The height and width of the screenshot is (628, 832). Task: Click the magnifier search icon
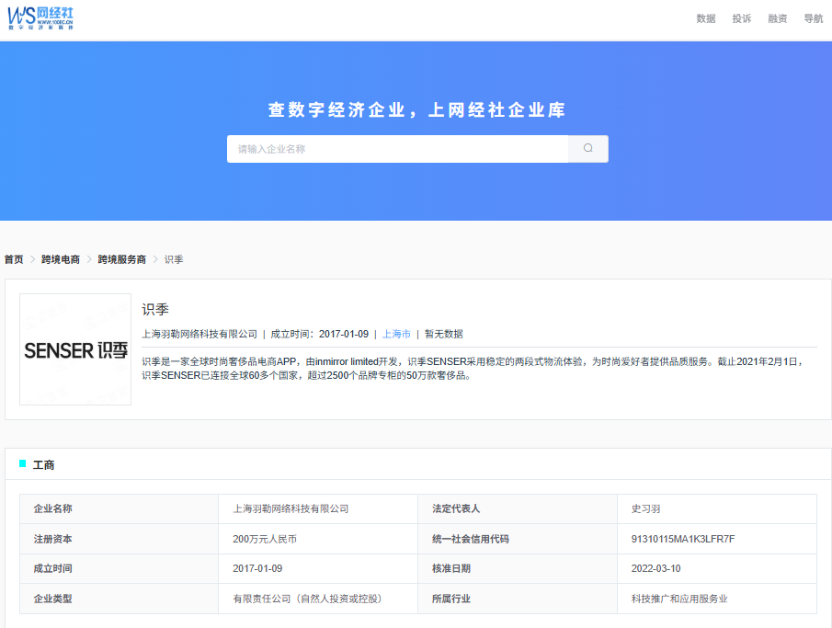pyautogui.click(x=588, y=149)
